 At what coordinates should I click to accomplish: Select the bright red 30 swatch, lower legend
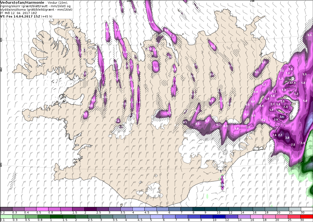point(306,217)
